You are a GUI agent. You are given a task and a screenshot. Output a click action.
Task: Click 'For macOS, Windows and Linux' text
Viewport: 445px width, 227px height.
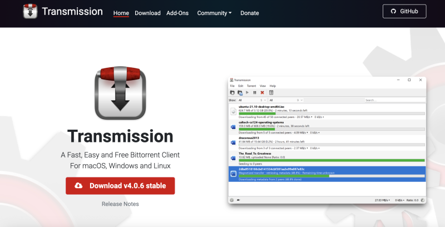click(x=120, y=166)
